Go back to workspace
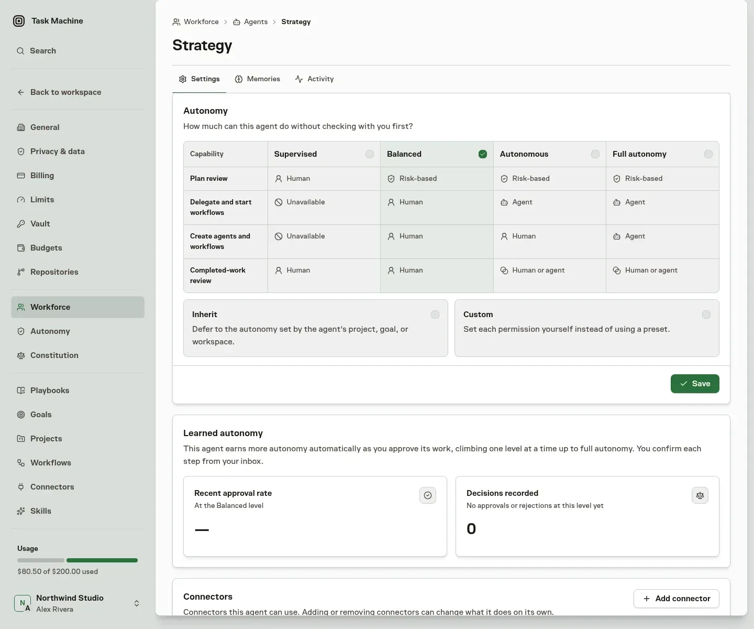The image size is (754, 629). click(x=77, y=92)
